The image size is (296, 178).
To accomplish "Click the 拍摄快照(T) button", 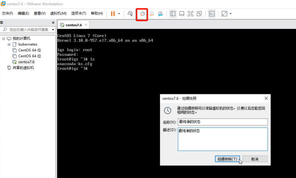I will [x=227, y=159].
